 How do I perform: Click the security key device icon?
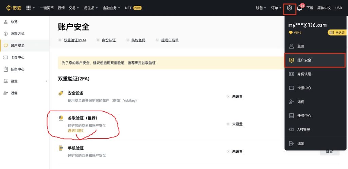[x=61, y=93]
